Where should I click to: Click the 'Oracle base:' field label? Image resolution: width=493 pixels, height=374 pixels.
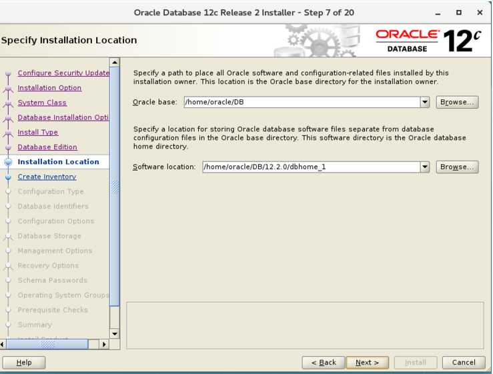pos(155,102)
